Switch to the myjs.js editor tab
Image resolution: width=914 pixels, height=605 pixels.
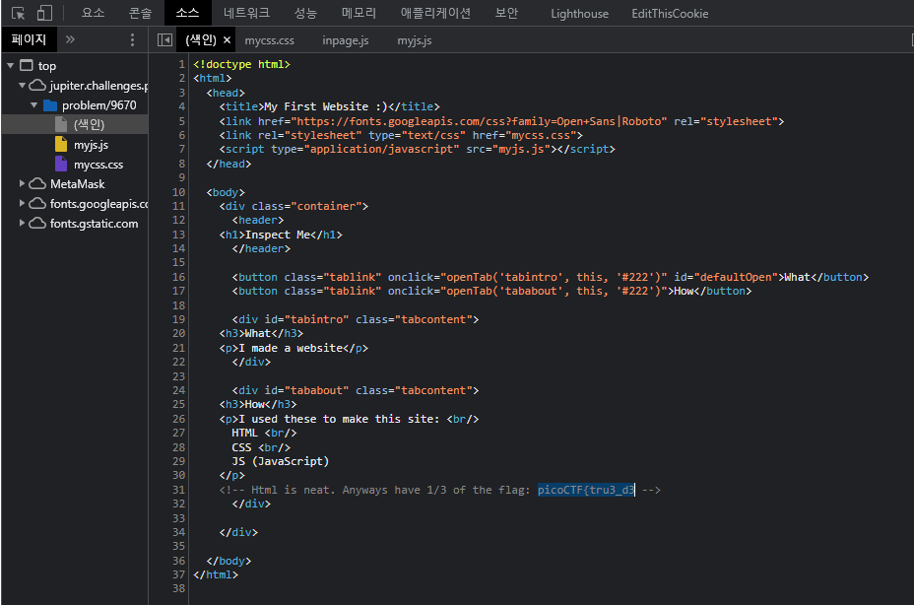[415, 40]
